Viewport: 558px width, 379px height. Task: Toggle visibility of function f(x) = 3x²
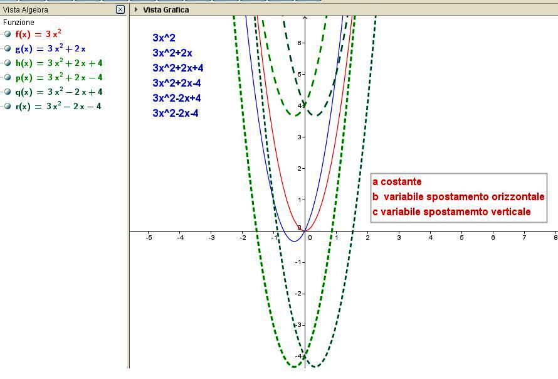[8, 34]
